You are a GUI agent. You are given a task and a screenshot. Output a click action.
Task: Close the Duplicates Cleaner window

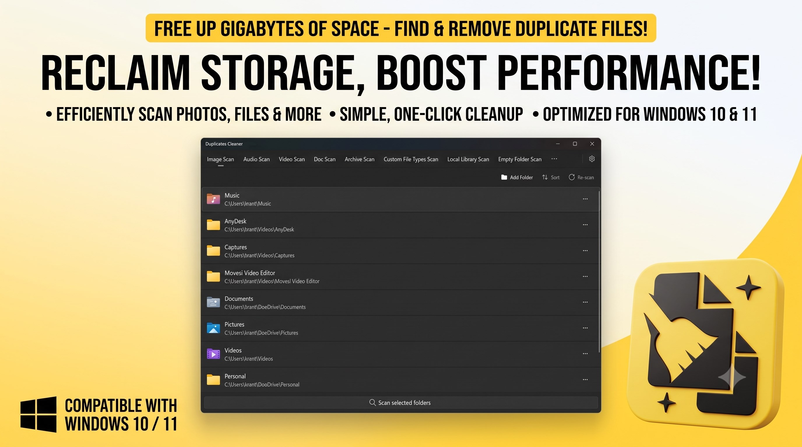pos(592,143)
